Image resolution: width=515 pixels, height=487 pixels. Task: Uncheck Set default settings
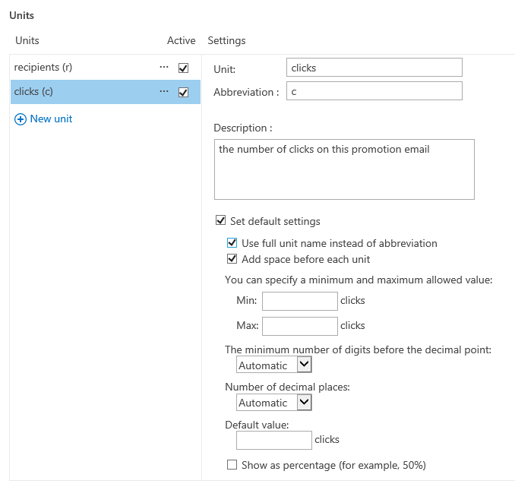(x=221, y=221)
